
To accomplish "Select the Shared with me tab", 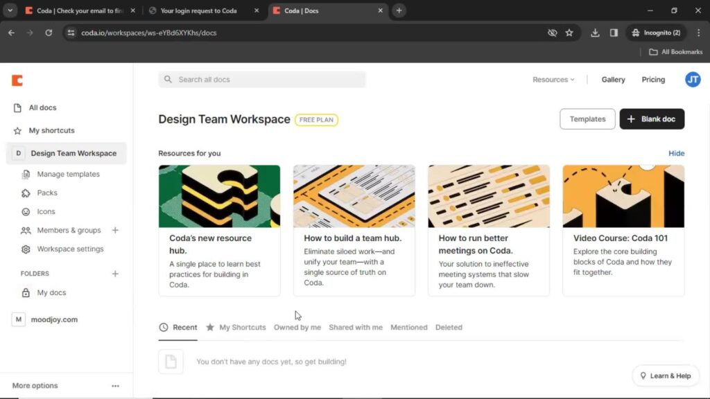I will pyautogui.click(x=356, y=328).
